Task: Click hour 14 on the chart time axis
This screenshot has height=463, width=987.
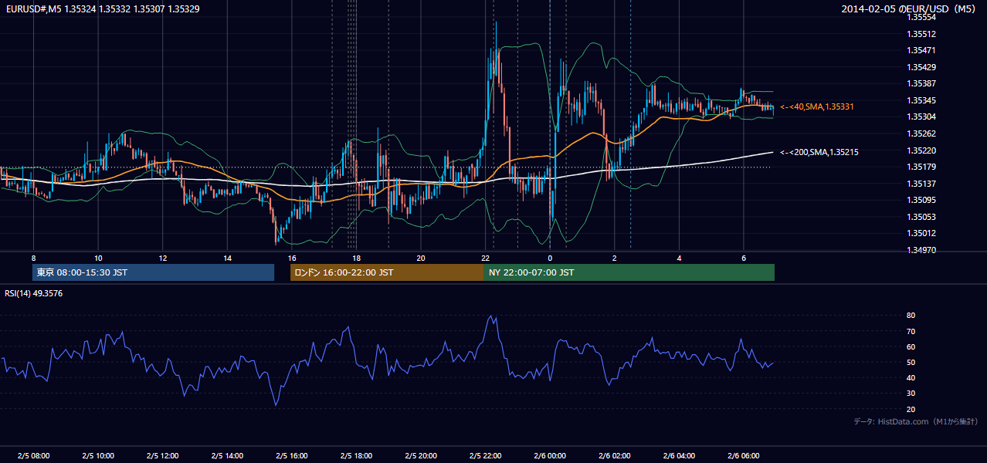Action: click(x=227, y=258)
